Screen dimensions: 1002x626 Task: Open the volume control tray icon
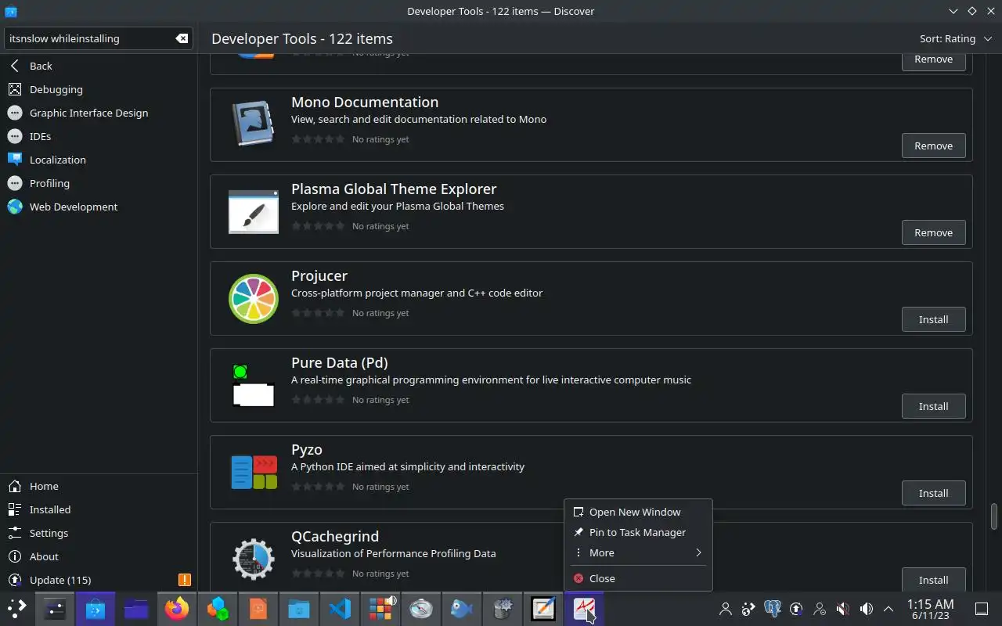tap(867, 609)
